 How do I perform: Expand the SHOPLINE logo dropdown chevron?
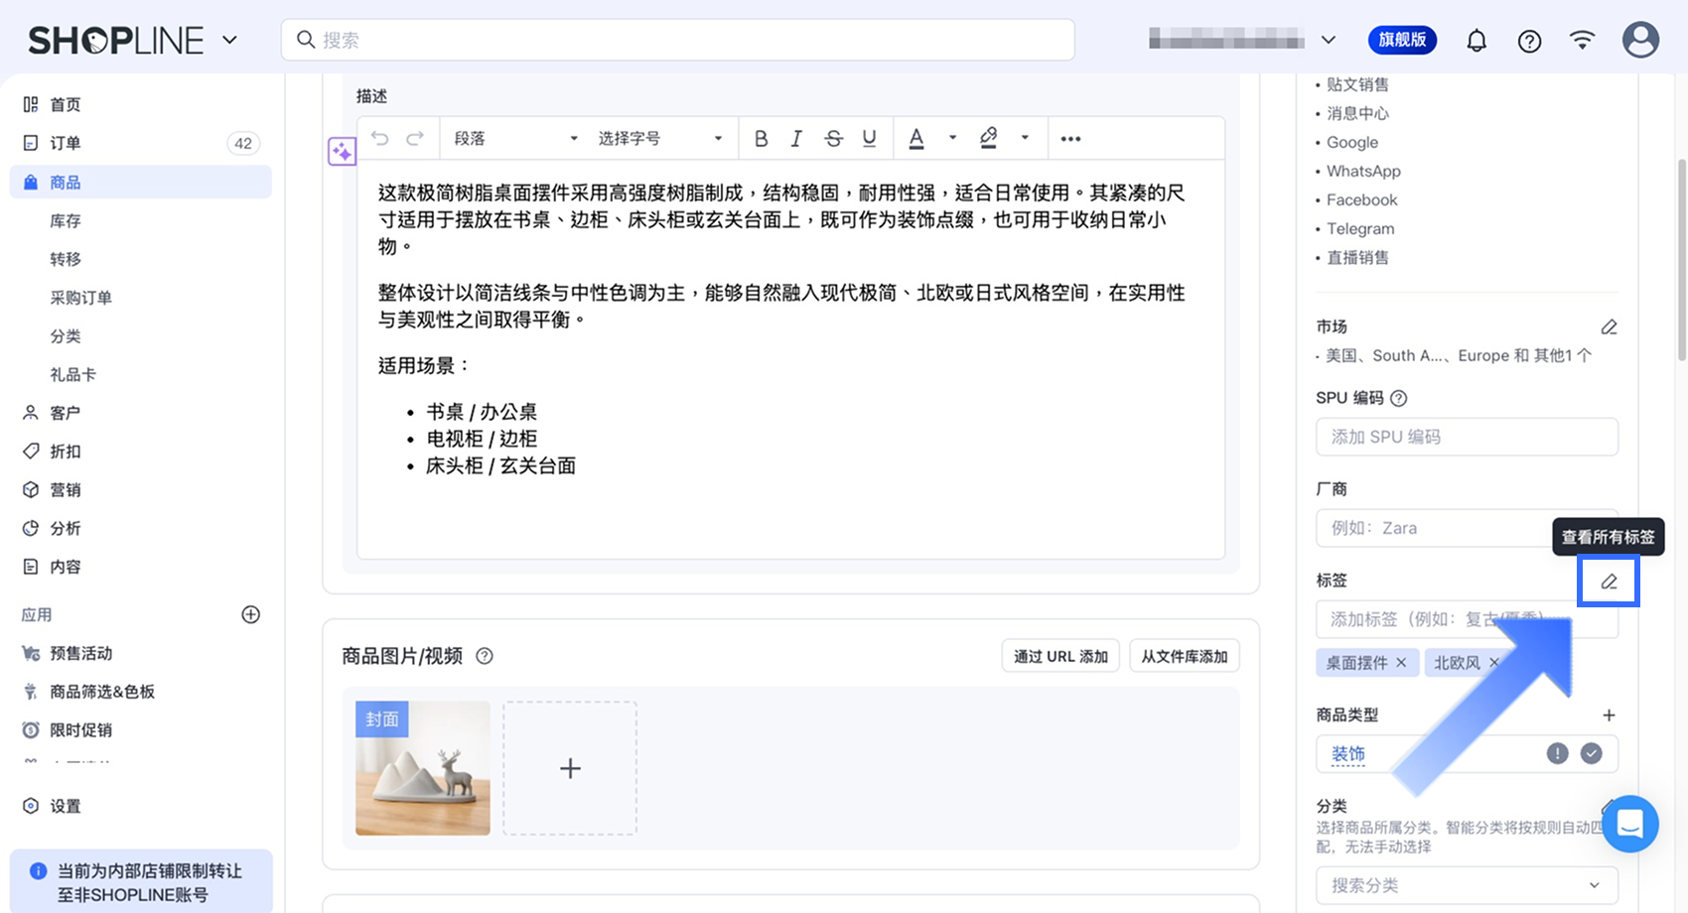click(x=229, y=41)
